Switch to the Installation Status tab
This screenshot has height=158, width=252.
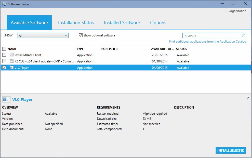[x=76, y=23]
